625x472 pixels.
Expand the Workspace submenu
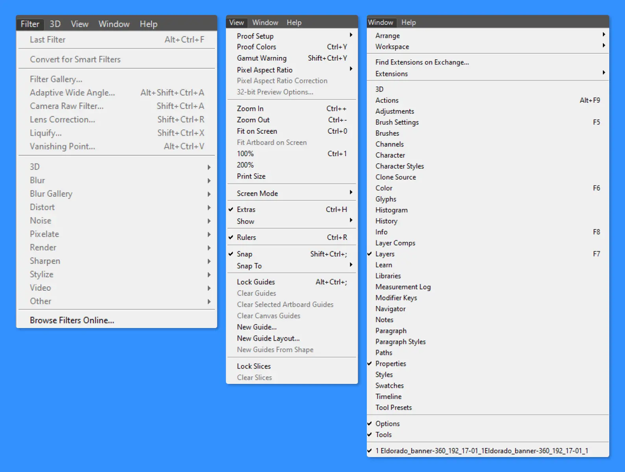pos(488,46)
